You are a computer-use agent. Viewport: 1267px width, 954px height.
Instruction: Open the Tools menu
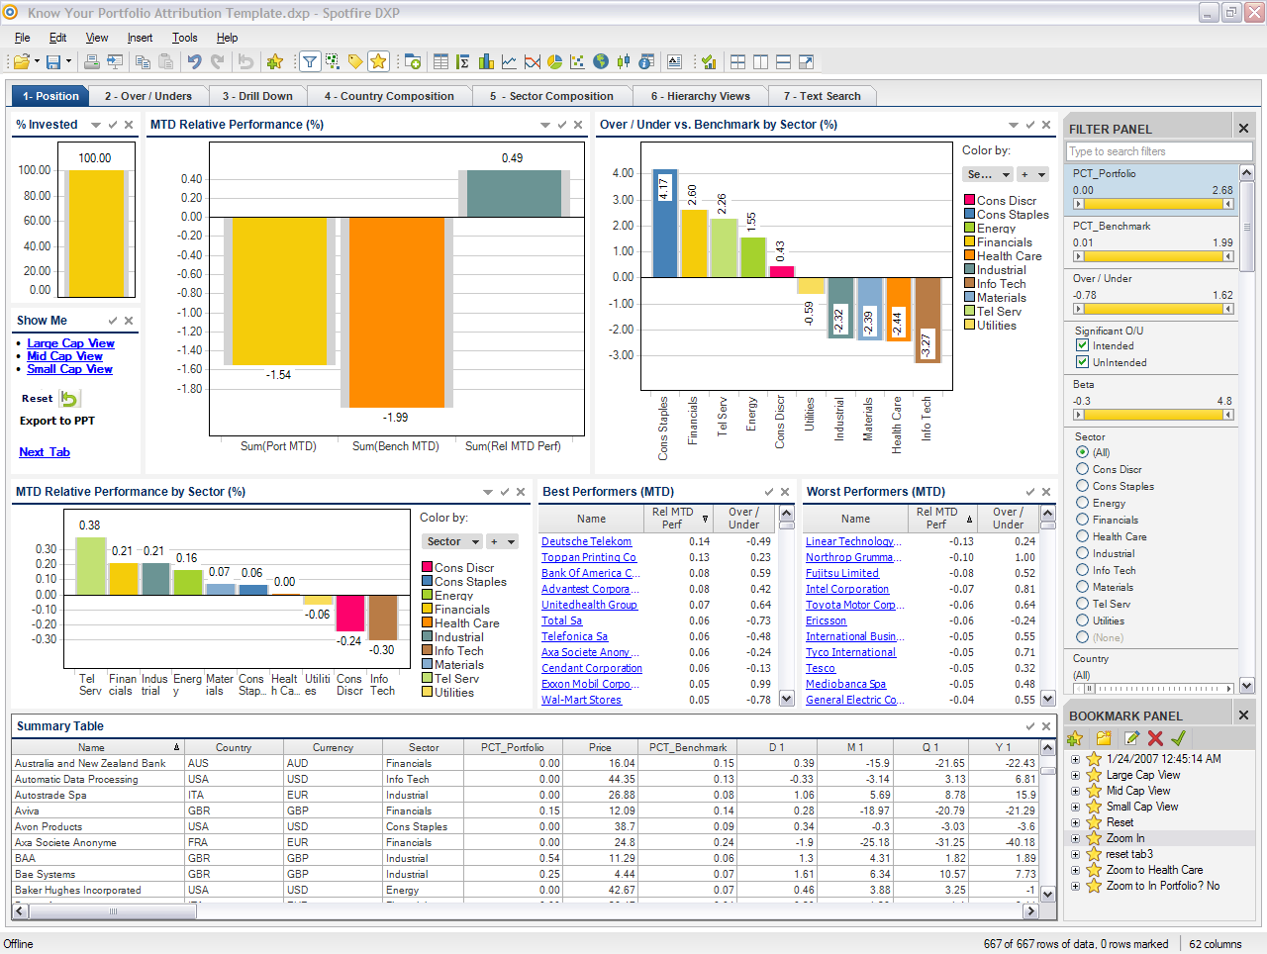184,38
